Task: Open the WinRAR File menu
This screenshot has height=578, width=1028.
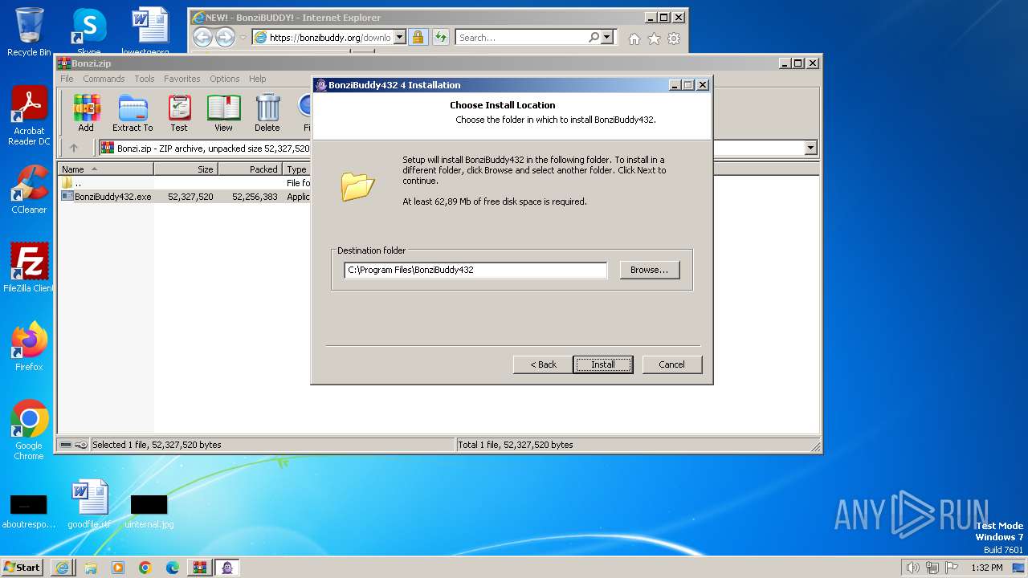Action: point(67,79)
